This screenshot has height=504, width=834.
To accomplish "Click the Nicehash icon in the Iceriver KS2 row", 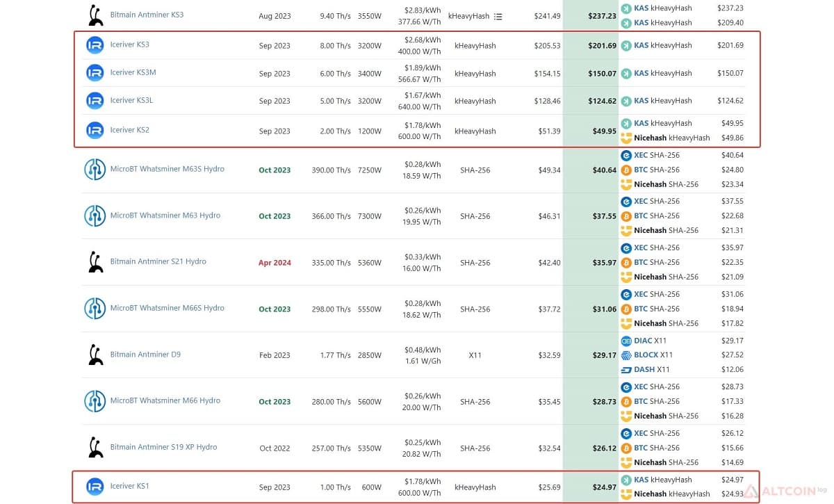I will (x=626, y=138).
